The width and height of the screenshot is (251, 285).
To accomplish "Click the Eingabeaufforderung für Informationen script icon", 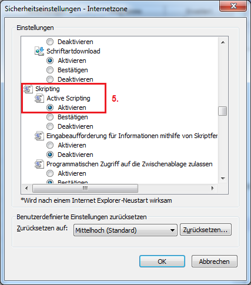I will [x=39, y=136].
